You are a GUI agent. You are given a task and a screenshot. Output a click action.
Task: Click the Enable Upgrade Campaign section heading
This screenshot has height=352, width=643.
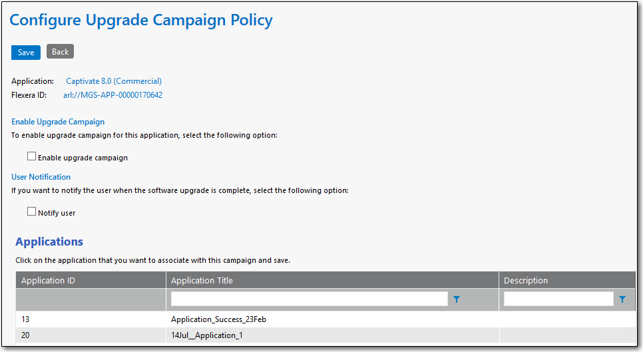pos(58,122)
